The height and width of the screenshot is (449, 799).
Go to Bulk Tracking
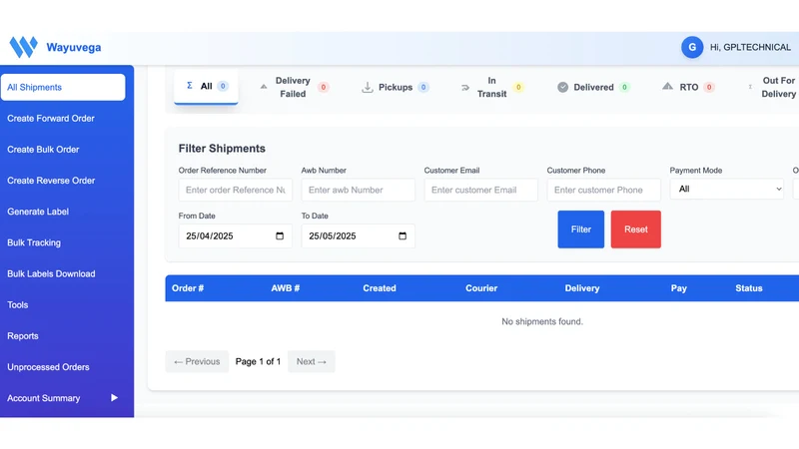(x=63, y=242)
